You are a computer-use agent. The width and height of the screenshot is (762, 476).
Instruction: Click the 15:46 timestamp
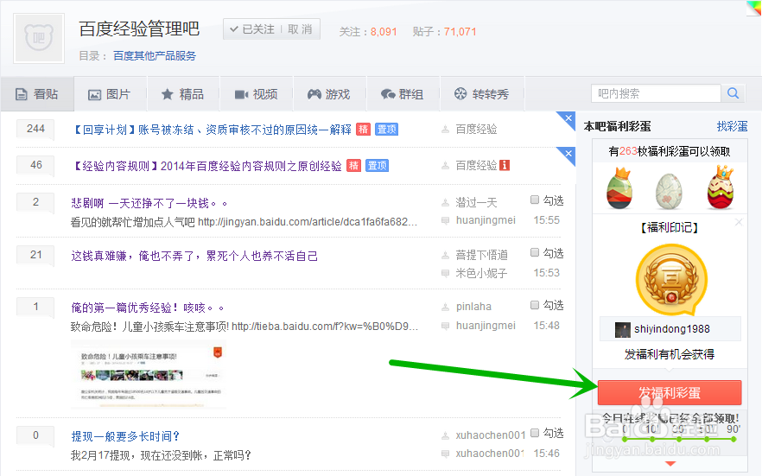point(547,454)
